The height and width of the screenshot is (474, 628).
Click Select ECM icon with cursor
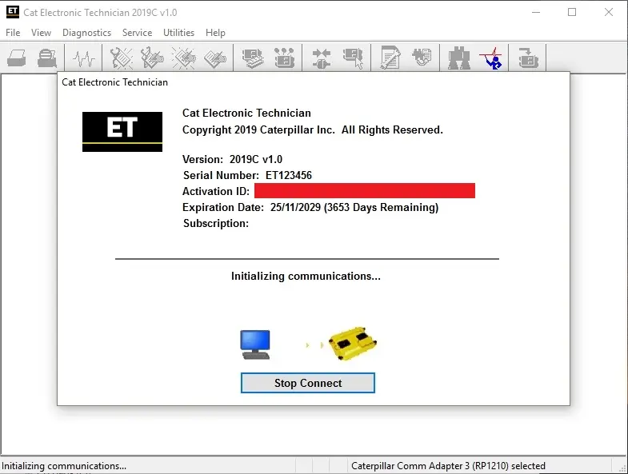(x=352, y=58)
